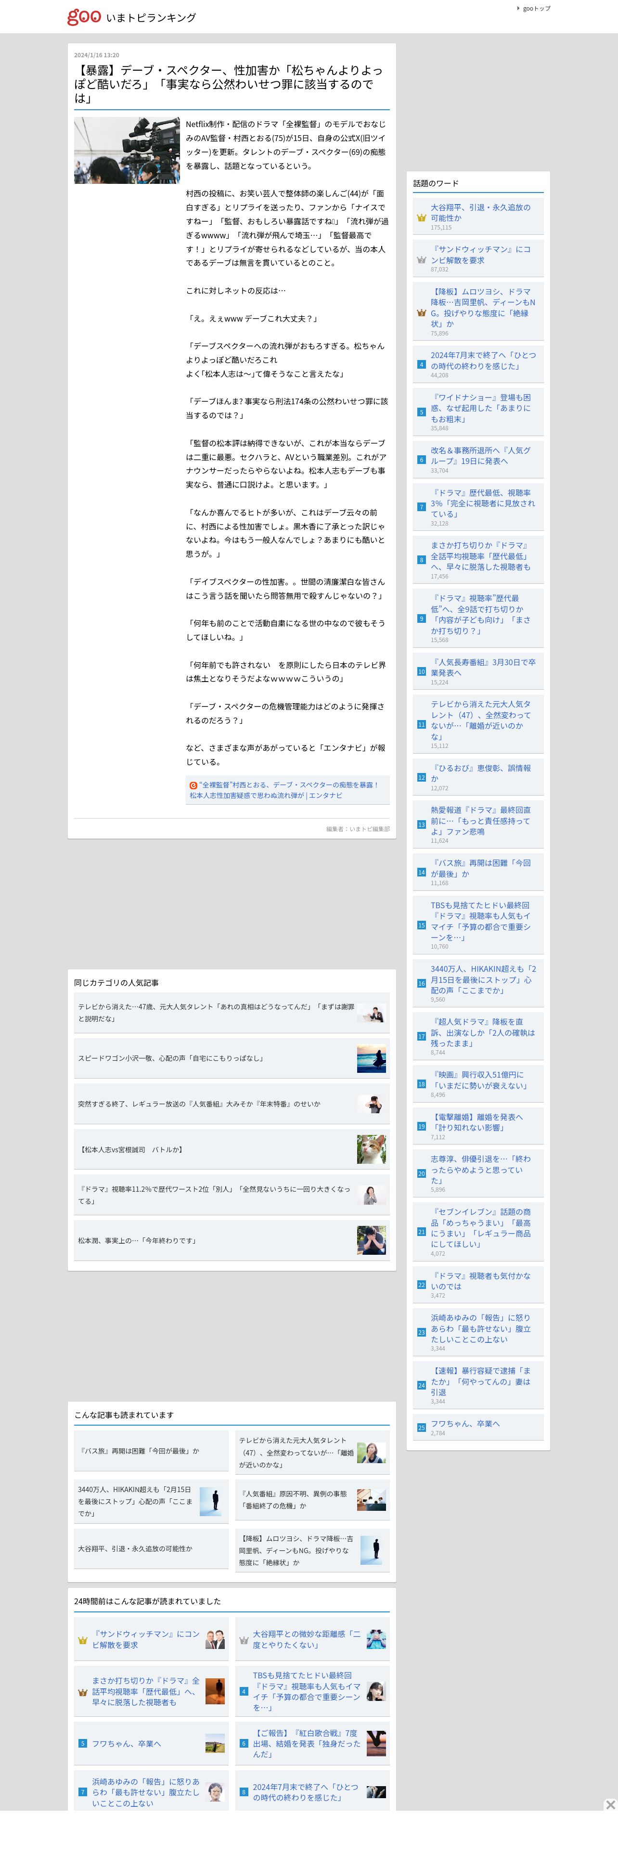
Task: Open 松本潤、事実上の…「今年終わりです」 article
Action: [x=232, y=1241]
